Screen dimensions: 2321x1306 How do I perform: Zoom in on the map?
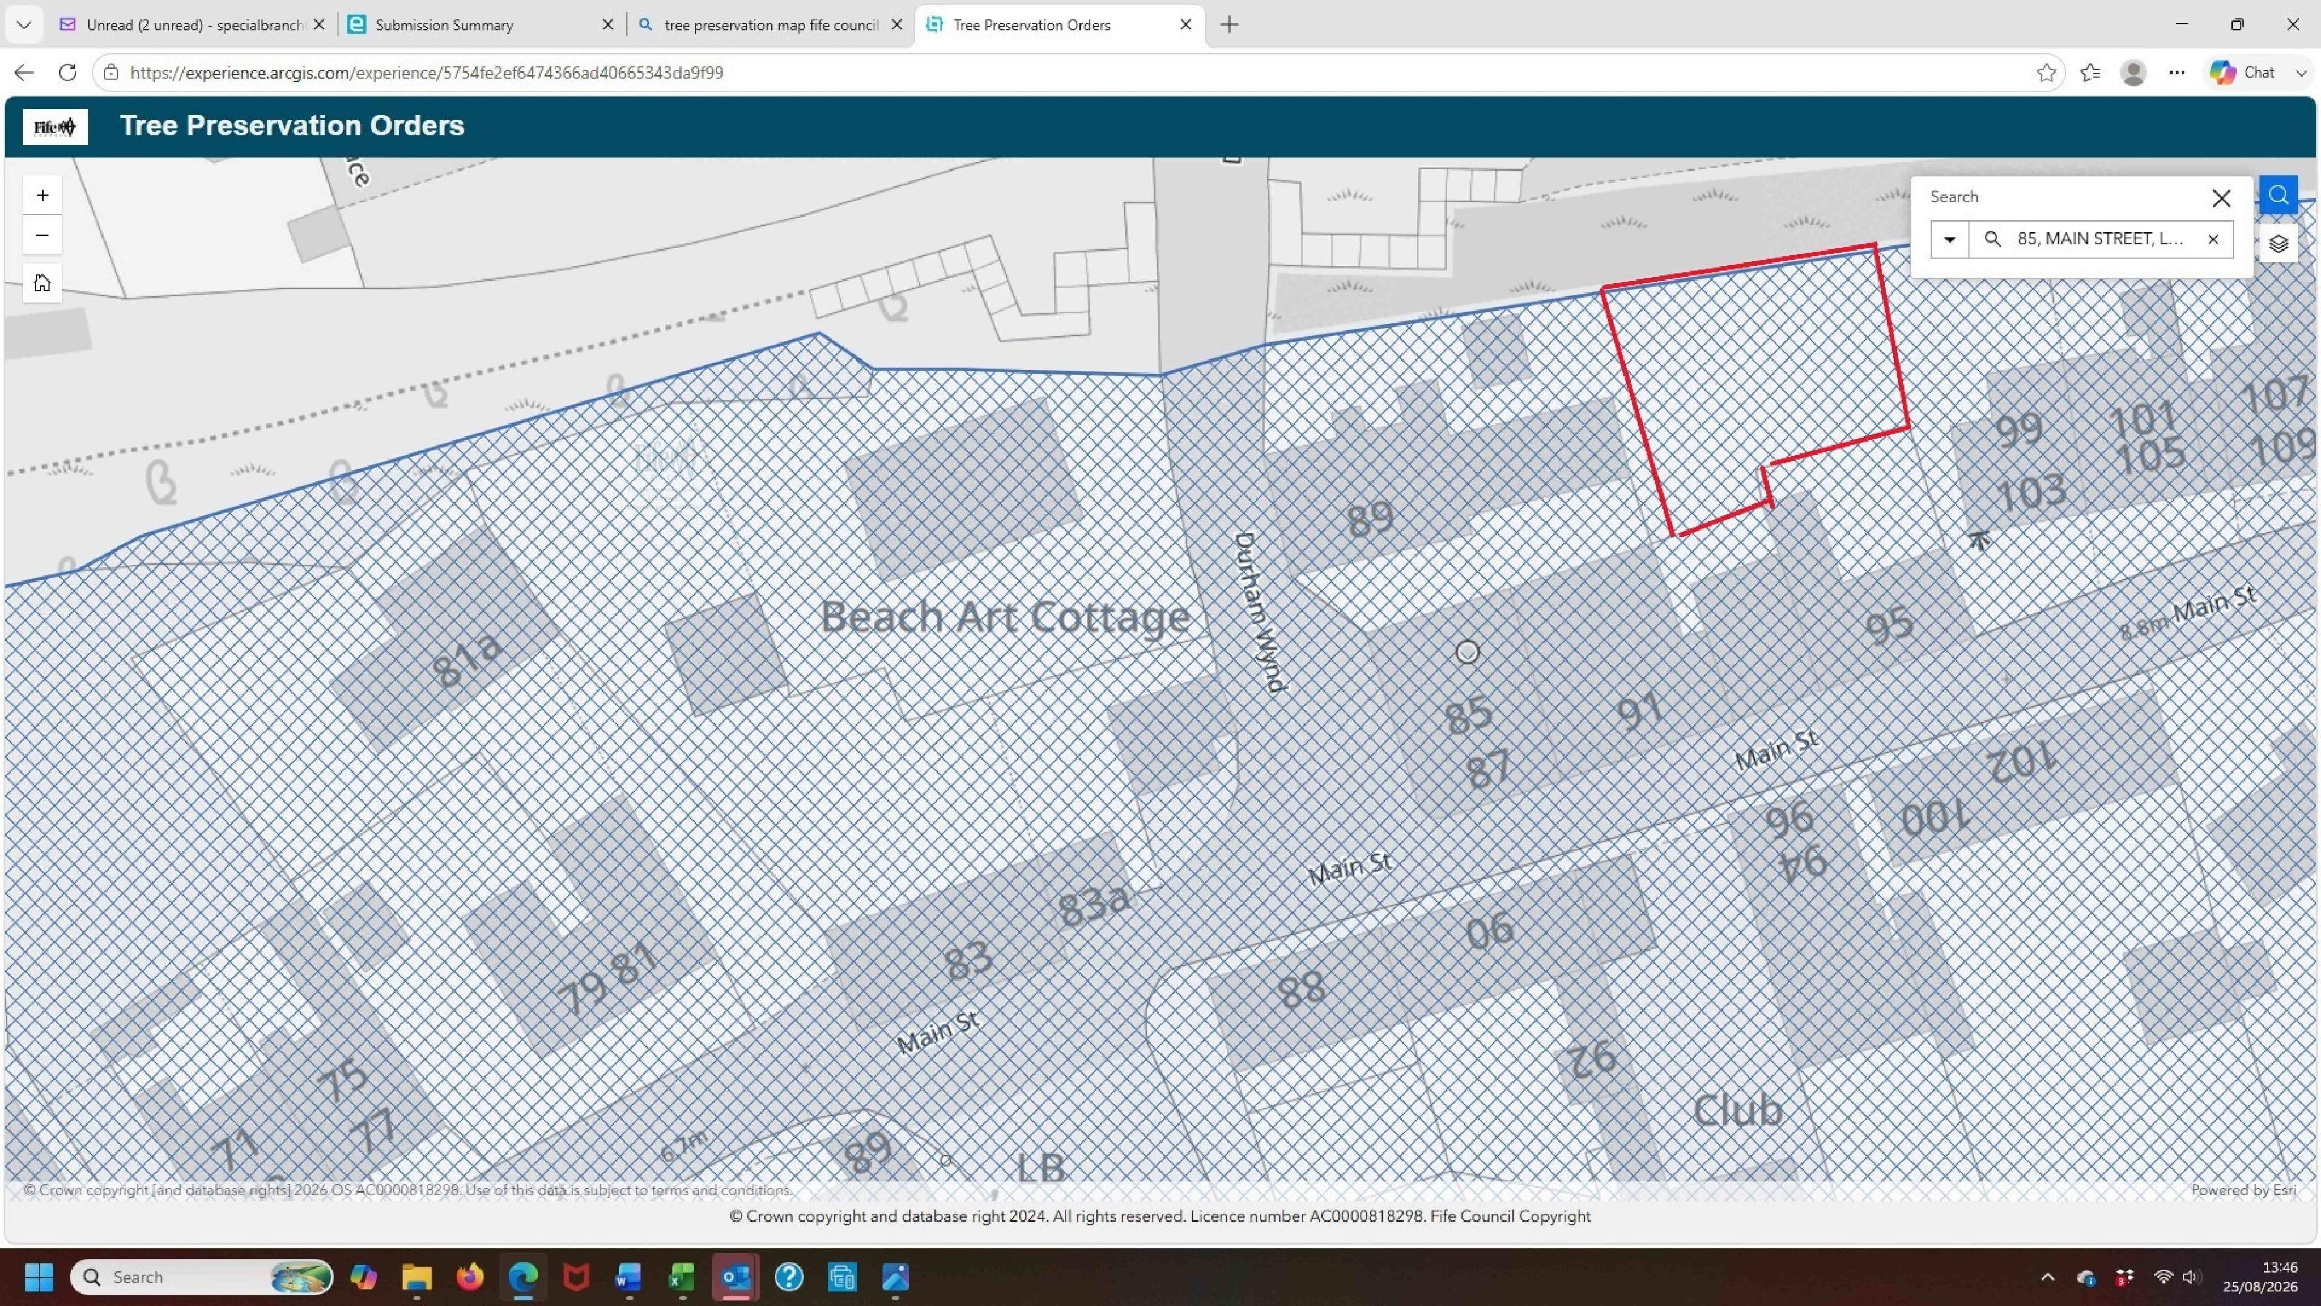(x=42, y=196)
